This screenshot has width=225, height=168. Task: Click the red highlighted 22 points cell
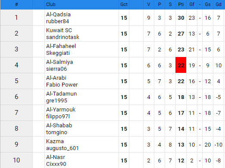pyautogui.click(x=181, y=65)
